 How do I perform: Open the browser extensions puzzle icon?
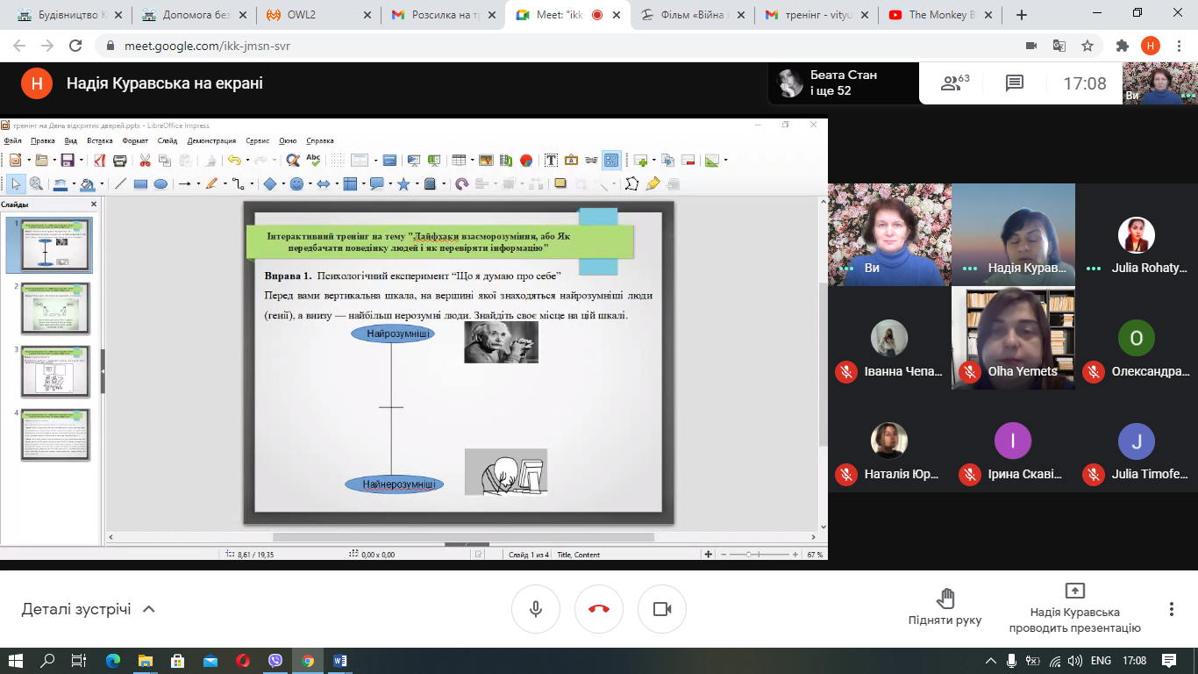point(1122,46)
